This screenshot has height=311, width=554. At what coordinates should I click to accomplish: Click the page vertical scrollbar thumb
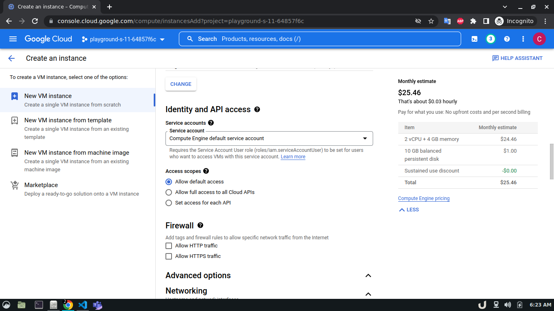[552, 162]
